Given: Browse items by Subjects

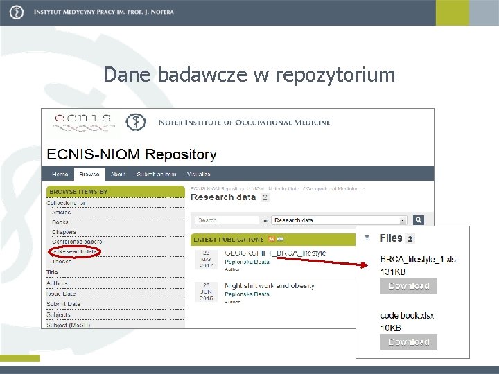Looking at the screenshot, I should click(58, 314).
